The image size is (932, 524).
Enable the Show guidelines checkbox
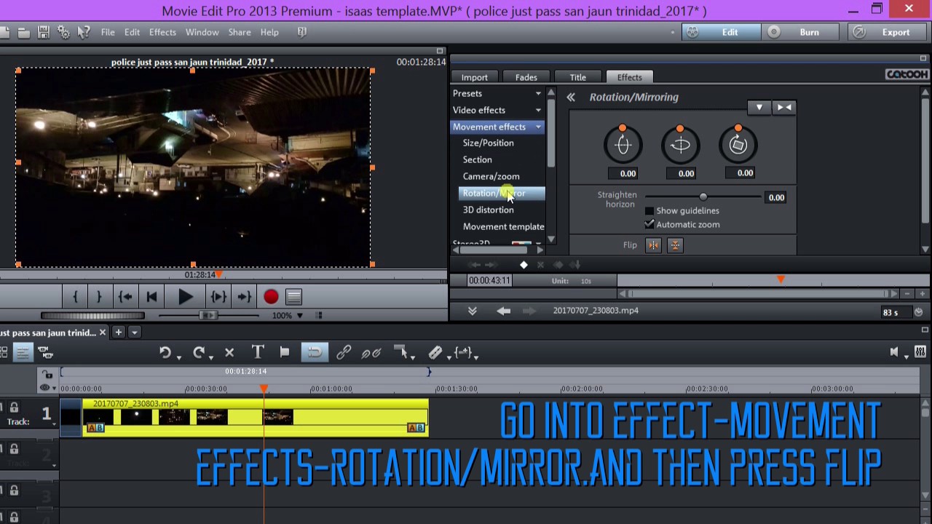tap(649, 211)
